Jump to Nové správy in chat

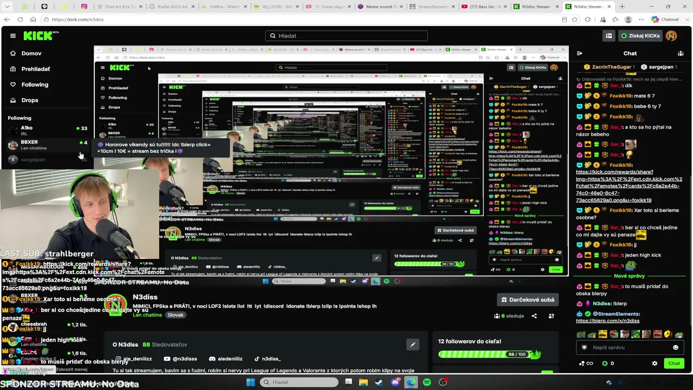(x=629, y=276)
